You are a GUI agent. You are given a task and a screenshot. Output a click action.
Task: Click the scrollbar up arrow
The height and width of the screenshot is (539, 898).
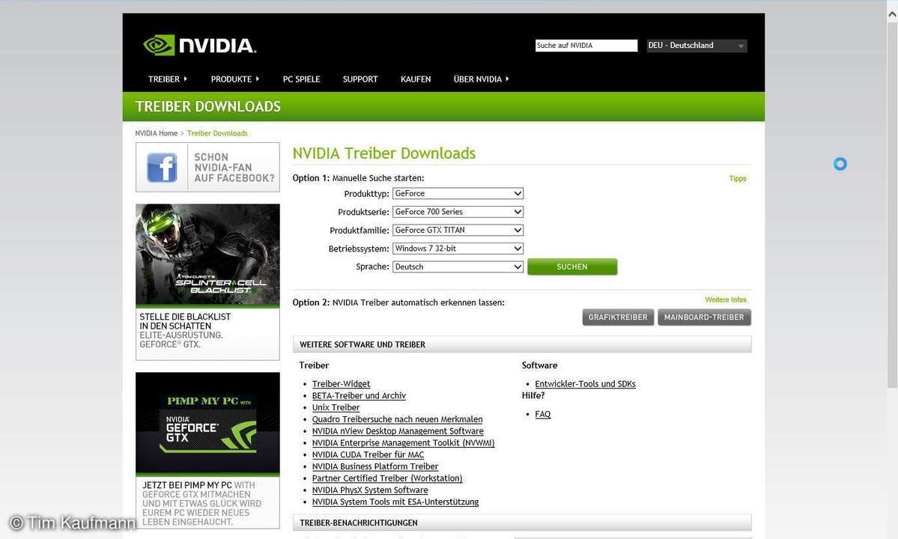tap(892, 14)
